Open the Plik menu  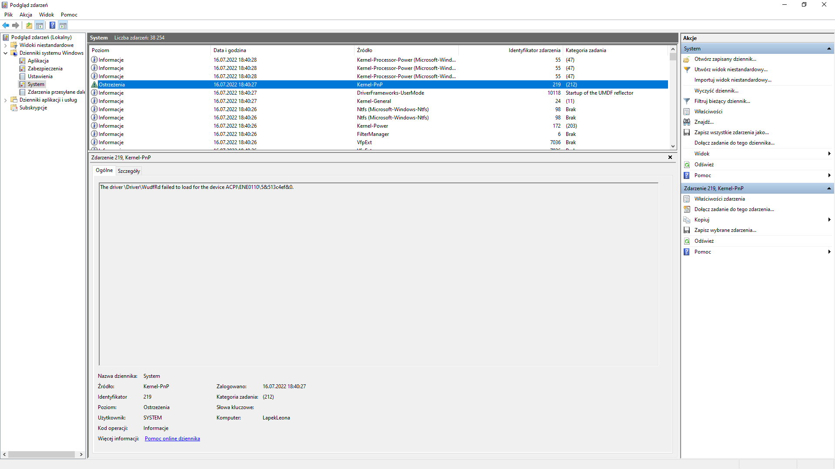8,15
